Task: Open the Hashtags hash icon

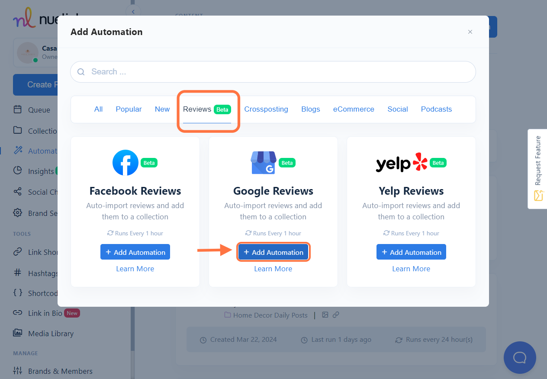Action: point(17,273)
